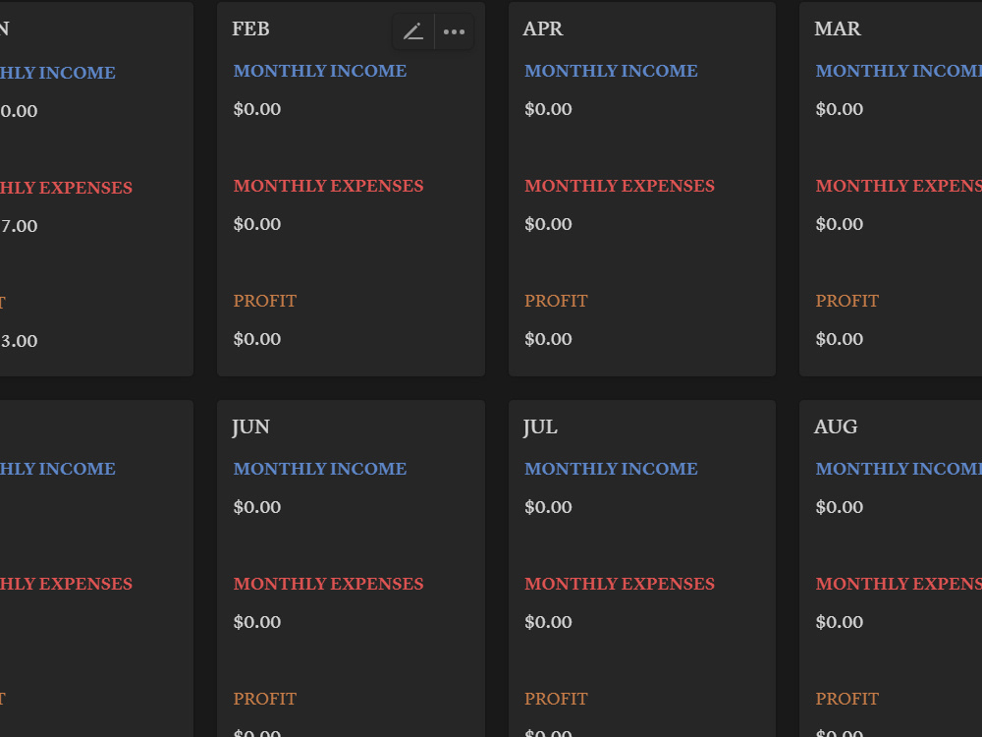Screen dimensions: 982x737
Task: Click the PROFIT label on MAR card
Action: coord(846,301)
